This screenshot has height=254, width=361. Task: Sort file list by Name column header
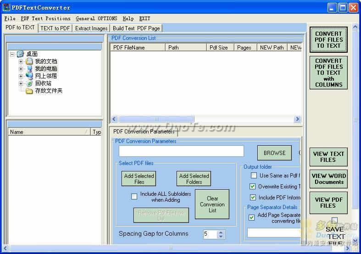[x=49, y=132]
